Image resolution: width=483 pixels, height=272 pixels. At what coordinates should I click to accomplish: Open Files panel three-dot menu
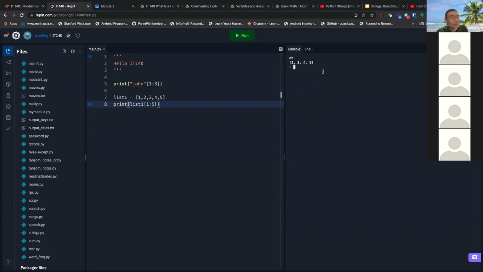tap(80, 51)
